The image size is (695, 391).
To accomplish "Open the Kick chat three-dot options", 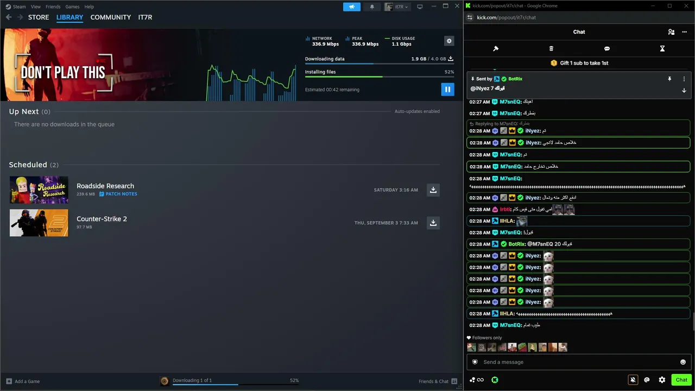I will [x=684, y=32].
